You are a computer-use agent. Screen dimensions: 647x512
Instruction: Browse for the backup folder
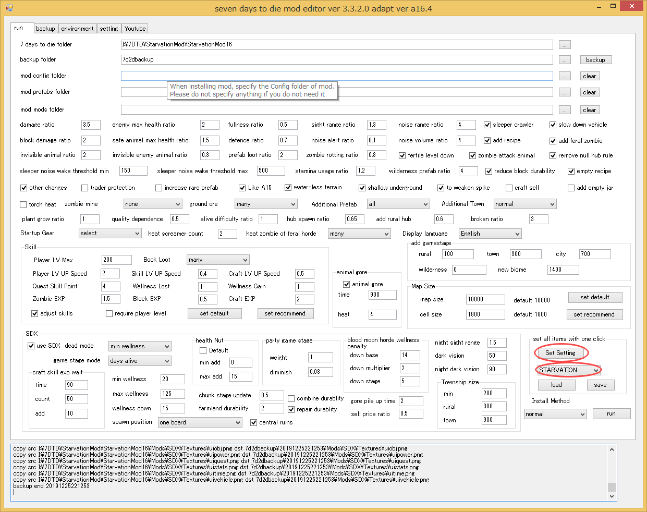click(565, 60)
